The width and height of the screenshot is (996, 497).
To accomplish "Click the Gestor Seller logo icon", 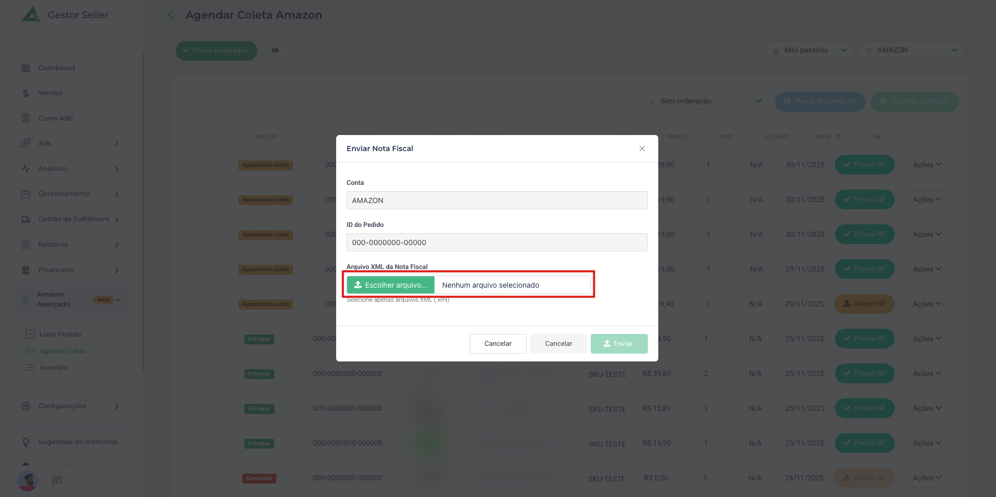I will pos(31,15).
